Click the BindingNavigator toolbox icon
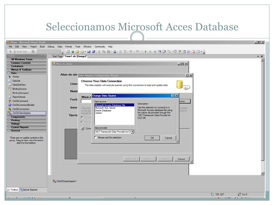 pos(10,93)
